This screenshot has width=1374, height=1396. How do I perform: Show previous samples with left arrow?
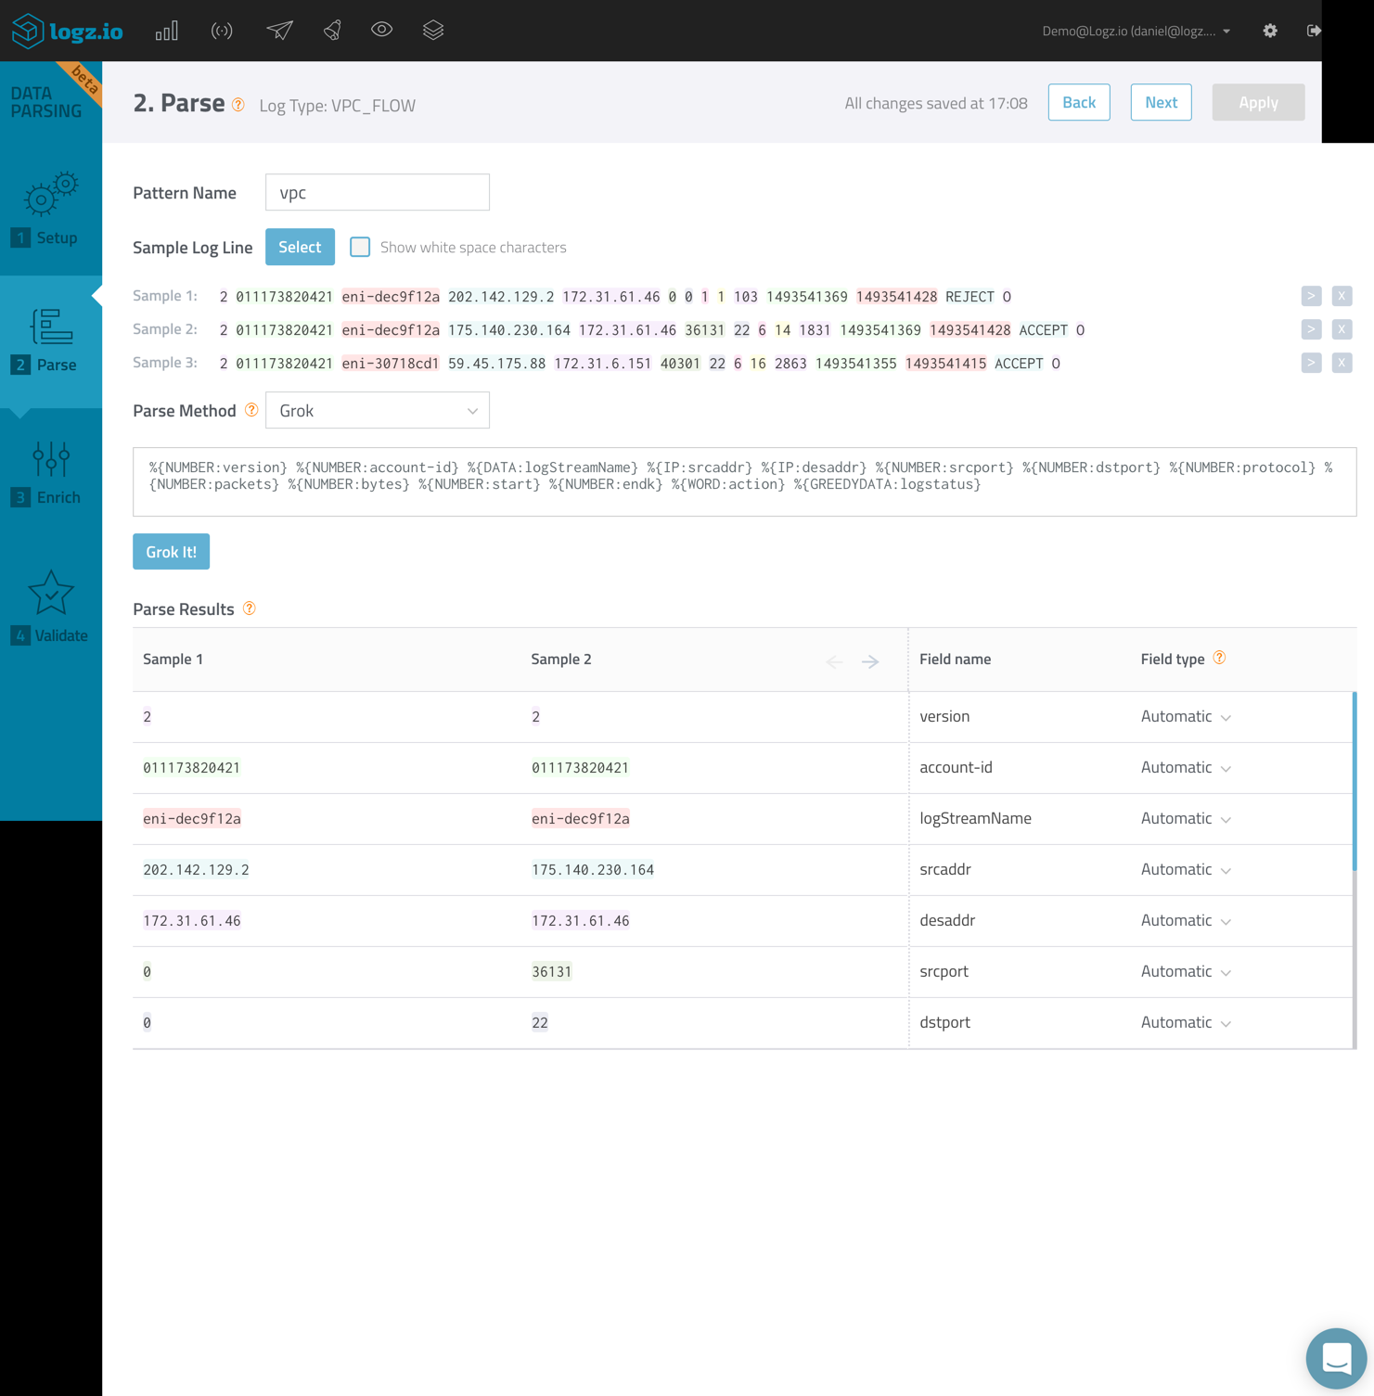point(834,661)
